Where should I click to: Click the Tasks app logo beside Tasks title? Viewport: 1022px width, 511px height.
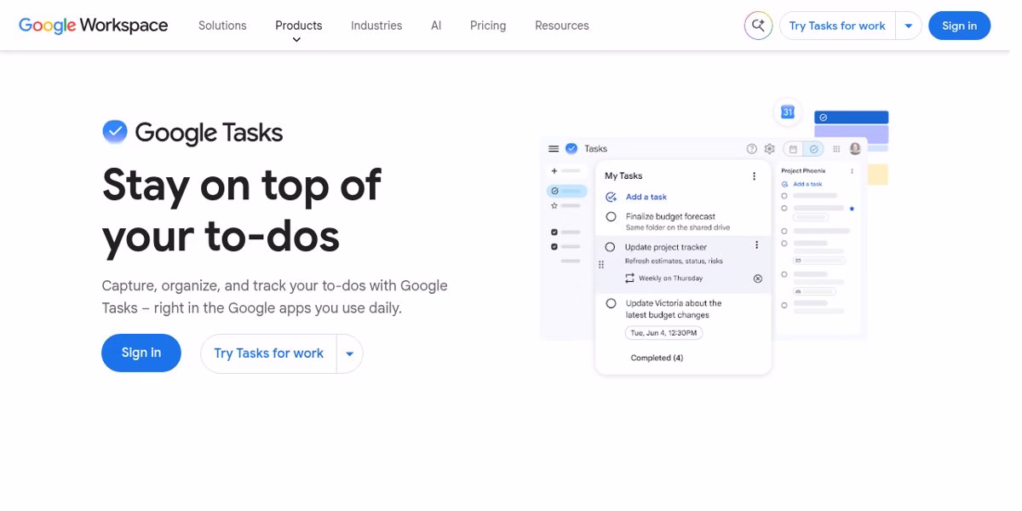tap(571, 148)
